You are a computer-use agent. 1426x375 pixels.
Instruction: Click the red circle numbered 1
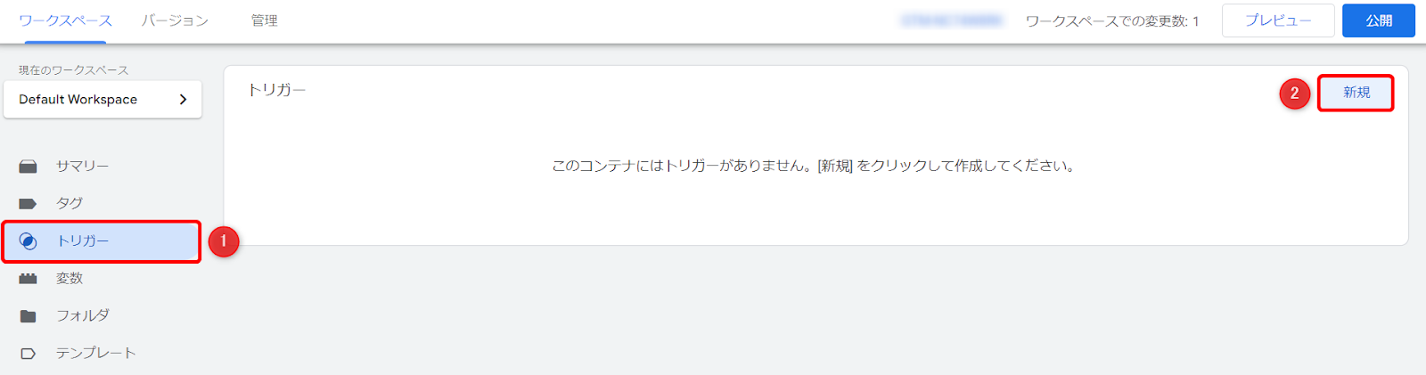pyautogui.click(x=224, y=241)
